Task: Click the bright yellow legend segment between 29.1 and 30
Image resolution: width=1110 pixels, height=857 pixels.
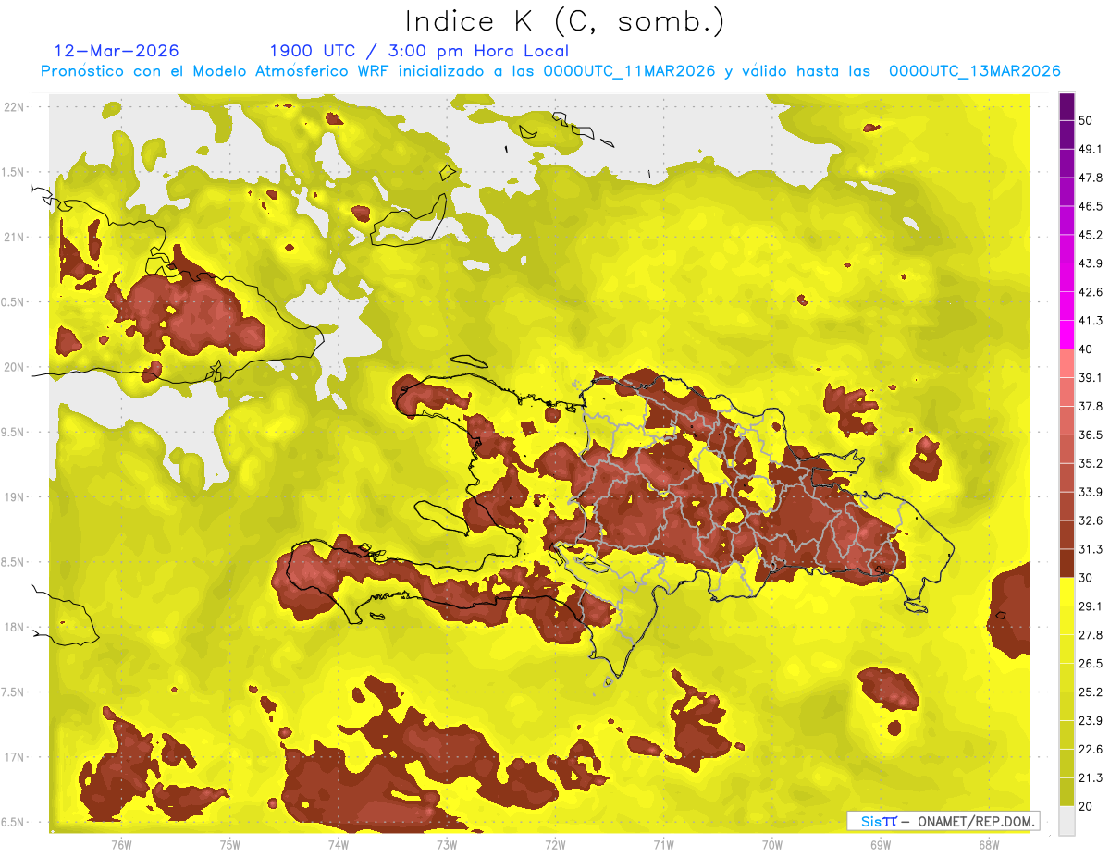Action: click(x=1067, y=592)
